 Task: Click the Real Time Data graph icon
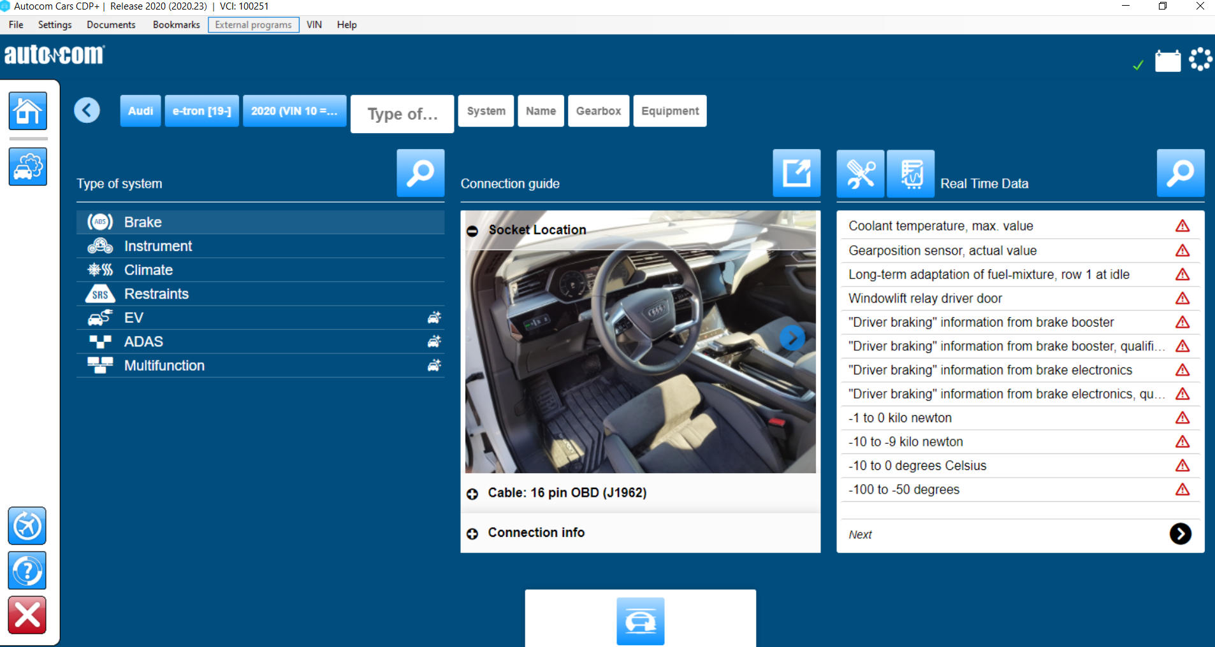pyautogui.click(x=910, y=173)
